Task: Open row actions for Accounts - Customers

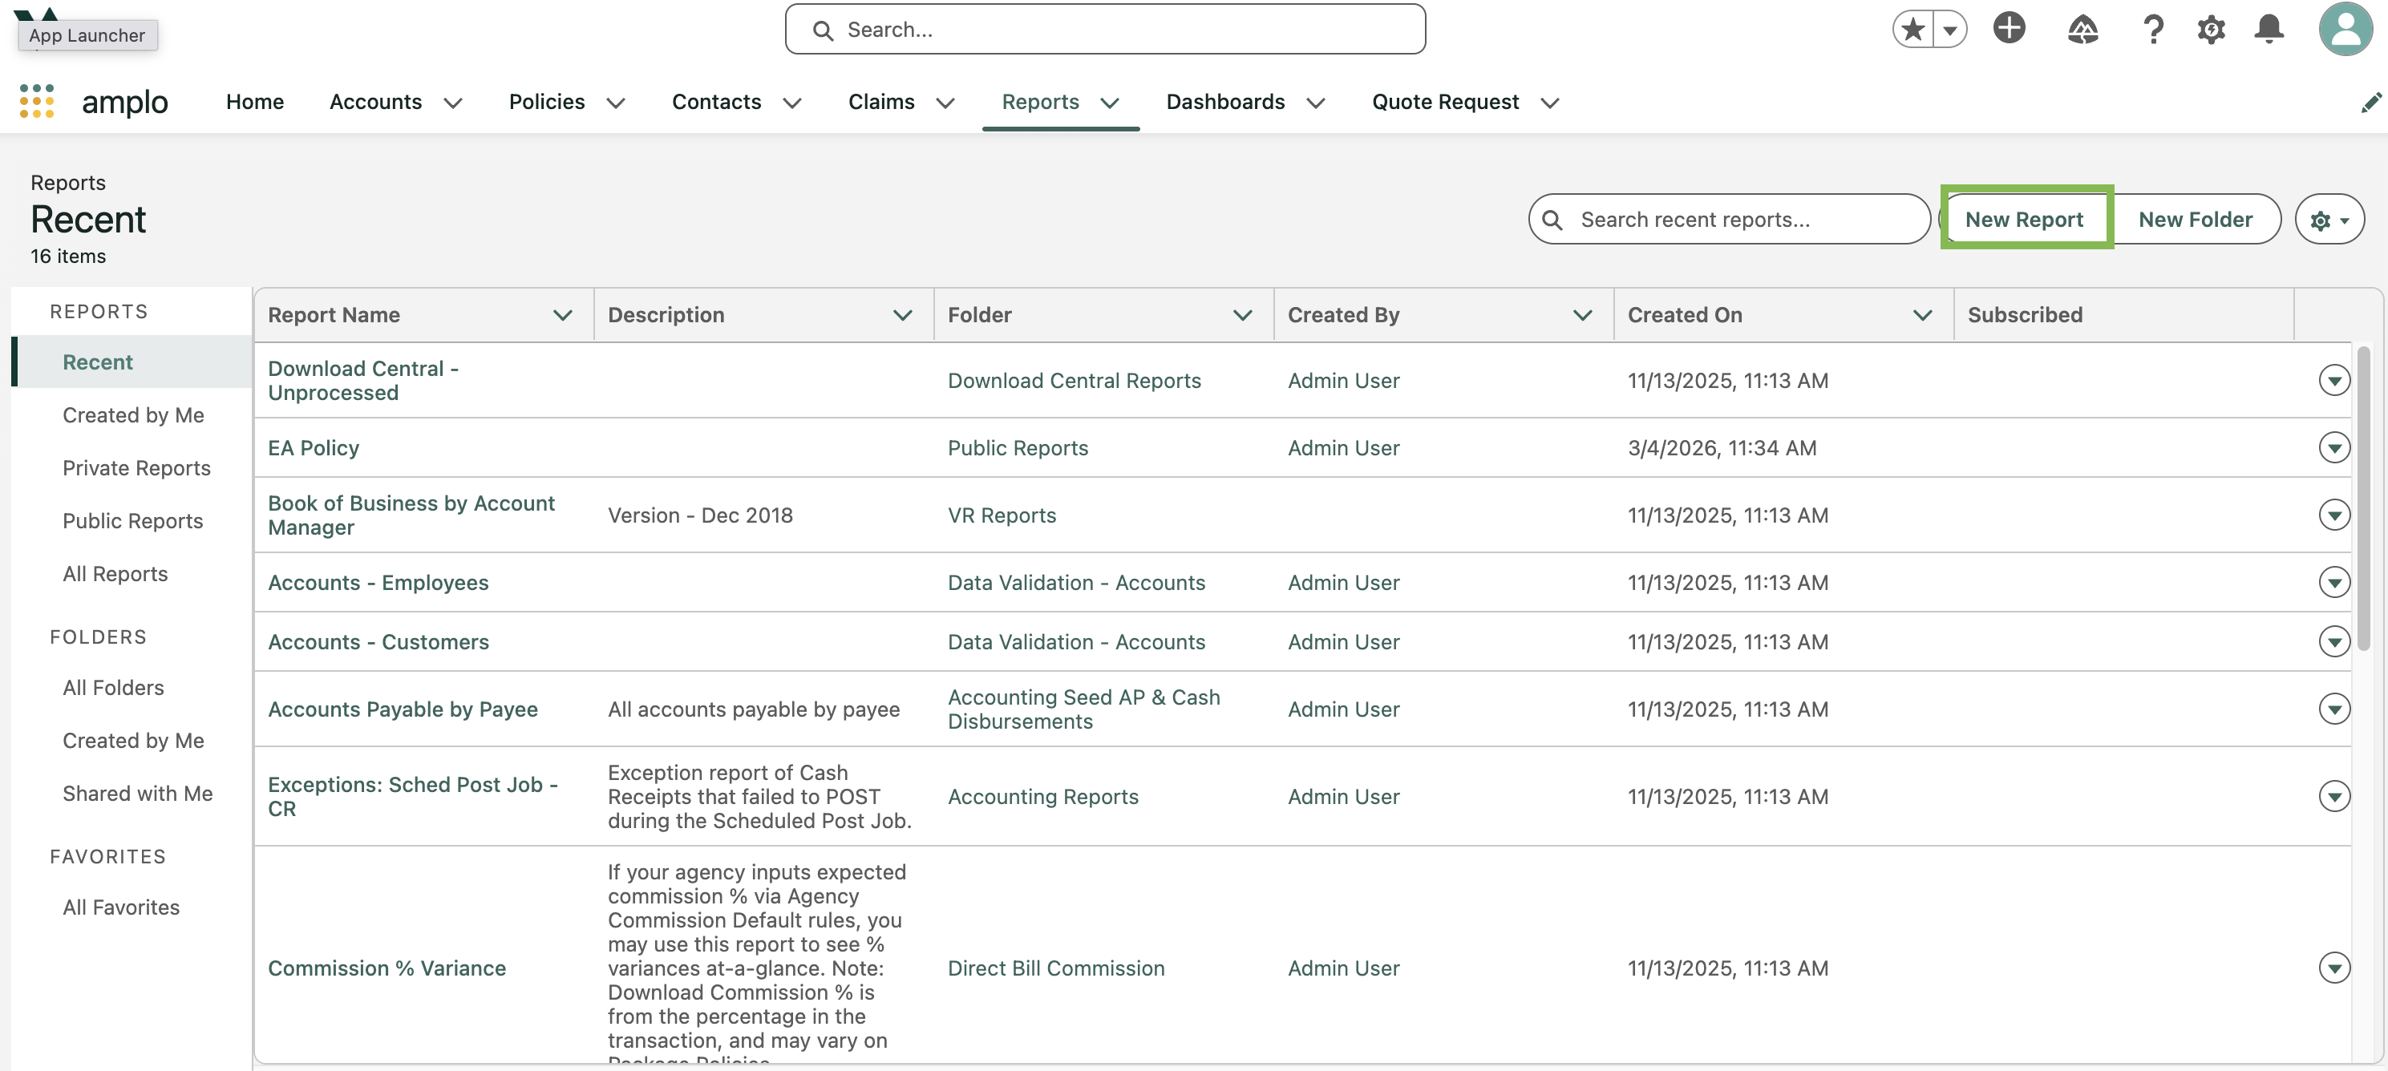Action: (2333, 641)
